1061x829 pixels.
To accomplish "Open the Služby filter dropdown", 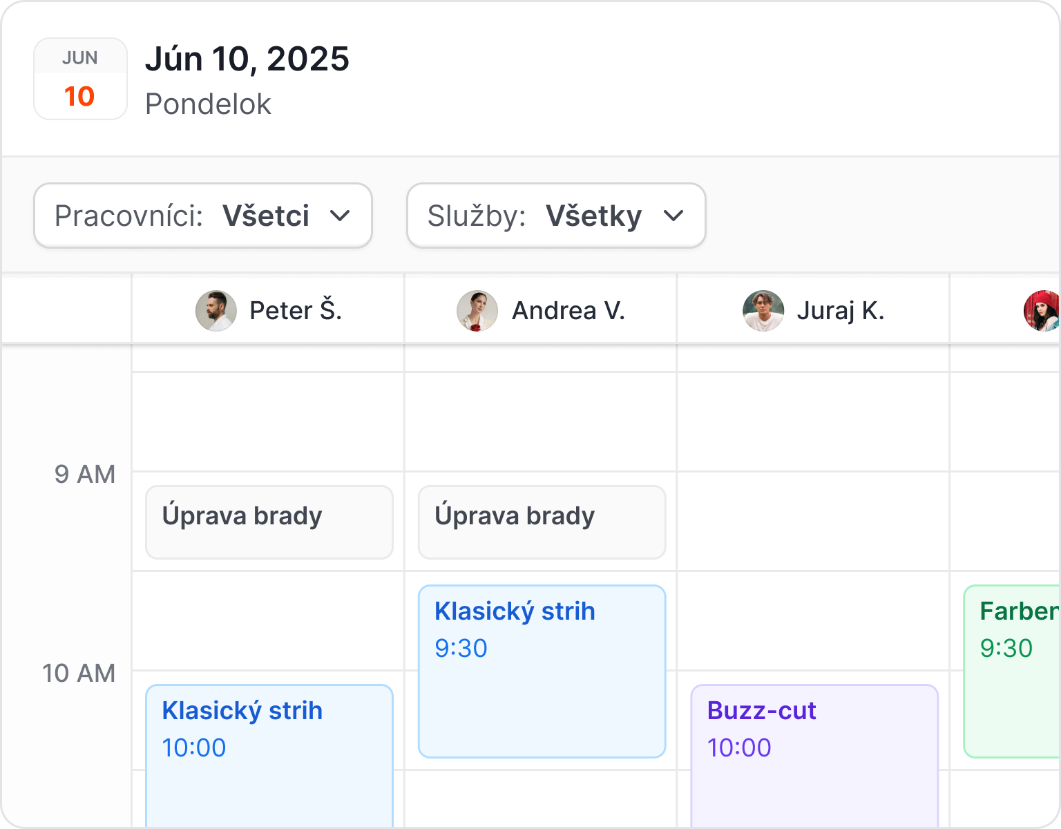I will [556, 216].
